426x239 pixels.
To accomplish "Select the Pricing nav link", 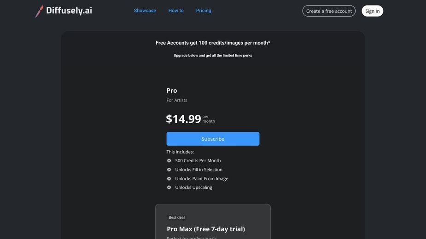I will click(x=204, y=11).
